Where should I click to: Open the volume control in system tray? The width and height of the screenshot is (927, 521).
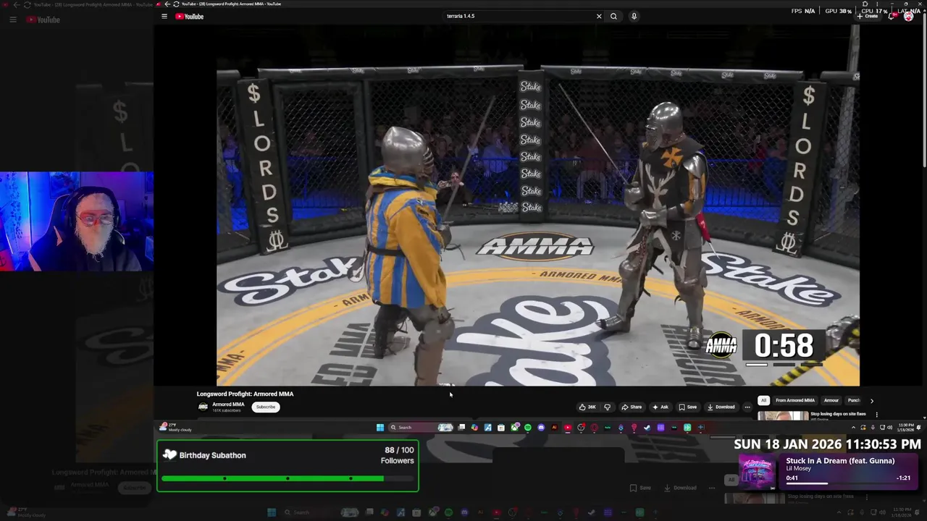(889, 427)
